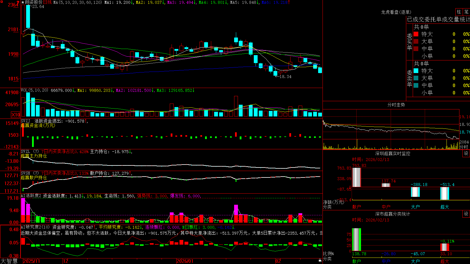Open 设 settings for 深市超赢分类统计
The height and width of the screenshot is (264, 470).
[466, 214]
